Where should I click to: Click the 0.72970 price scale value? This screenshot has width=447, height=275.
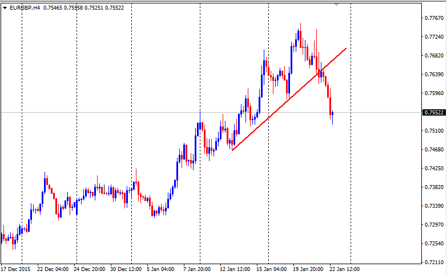click(x=434, y=225)
